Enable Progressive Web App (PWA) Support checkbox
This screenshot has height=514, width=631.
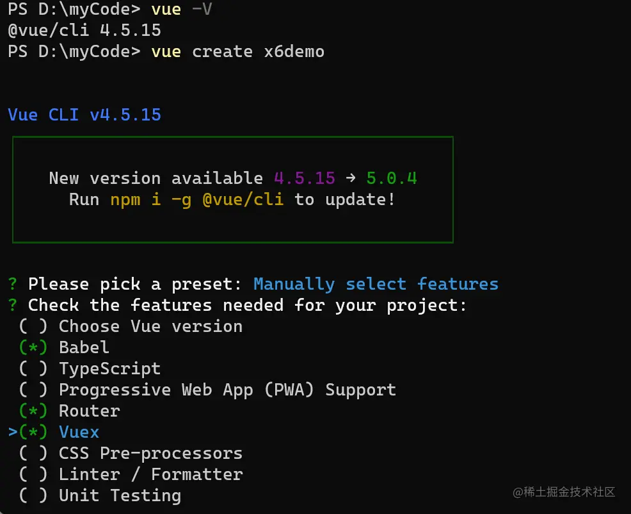point(33,390)
